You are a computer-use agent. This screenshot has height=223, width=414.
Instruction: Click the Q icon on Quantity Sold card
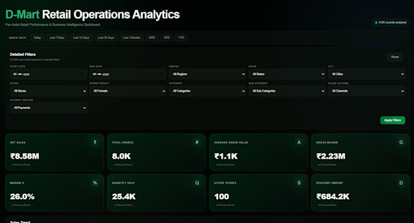(197, 183)
